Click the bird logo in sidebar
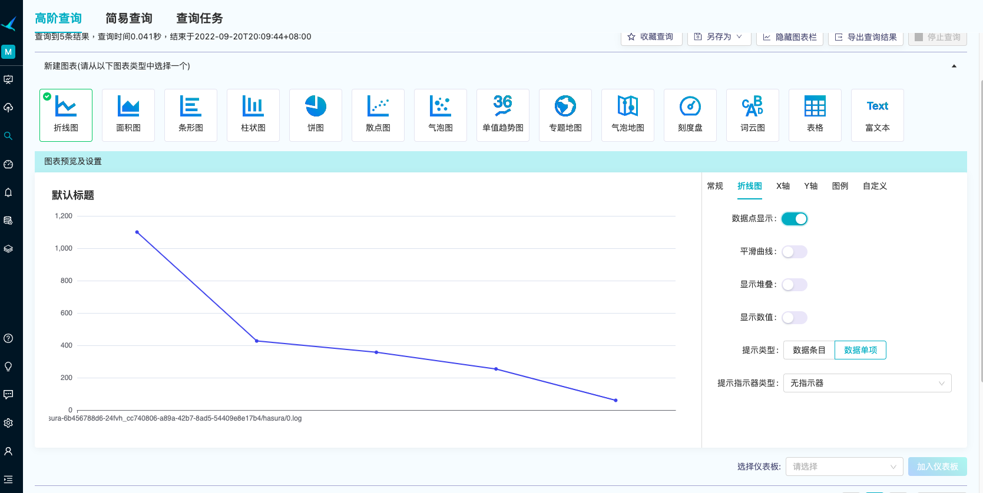 [x=9, y=24]
